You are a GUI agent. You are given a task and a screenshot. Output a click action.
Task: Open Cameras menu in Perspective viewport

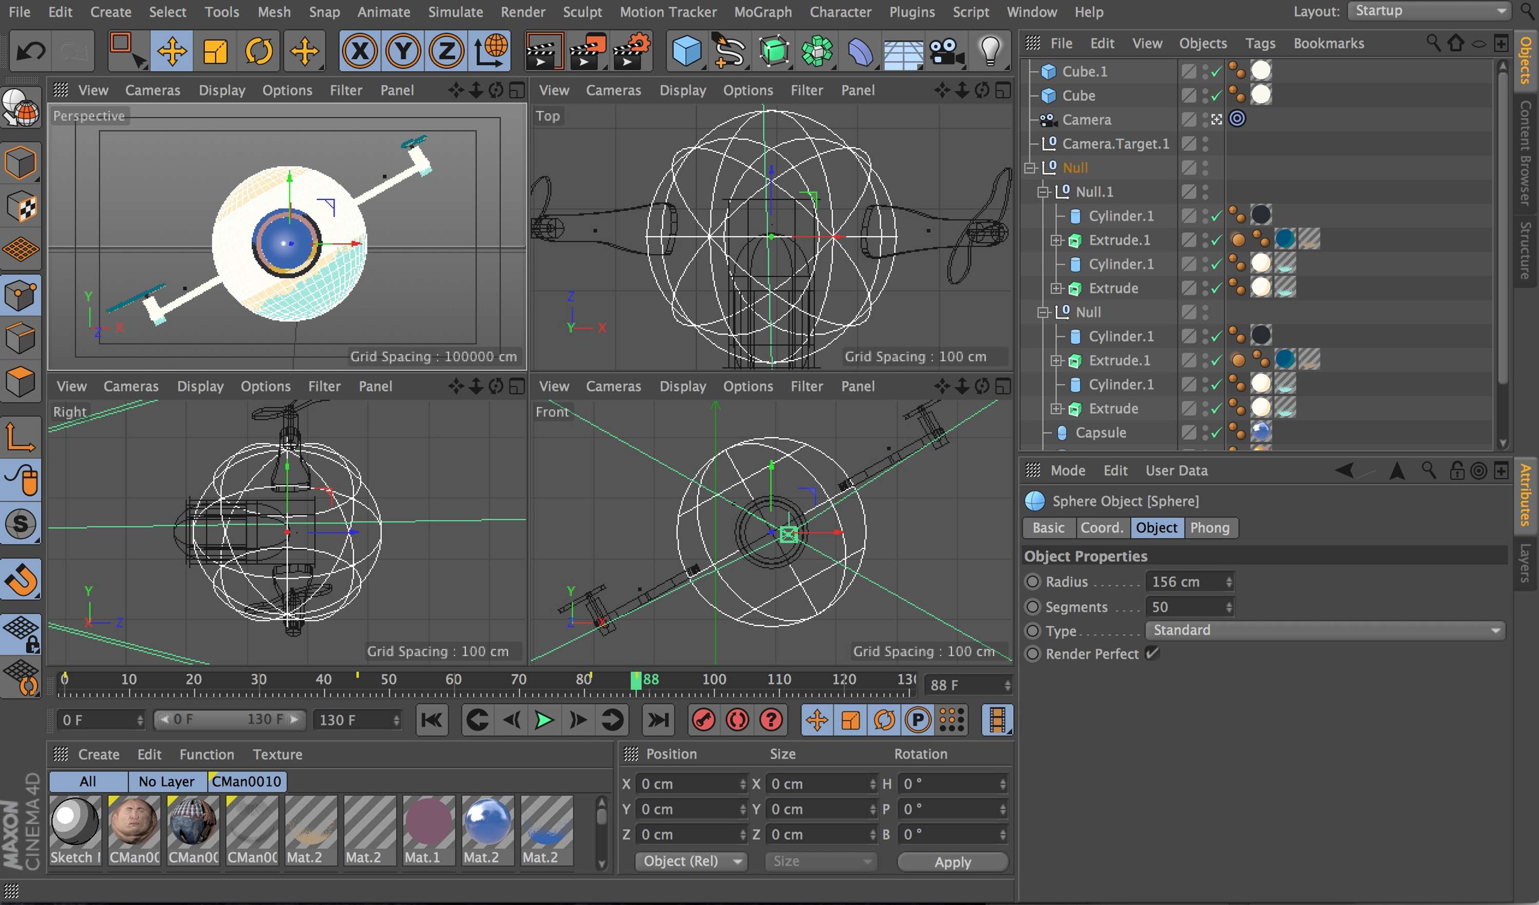coord(153,90)
